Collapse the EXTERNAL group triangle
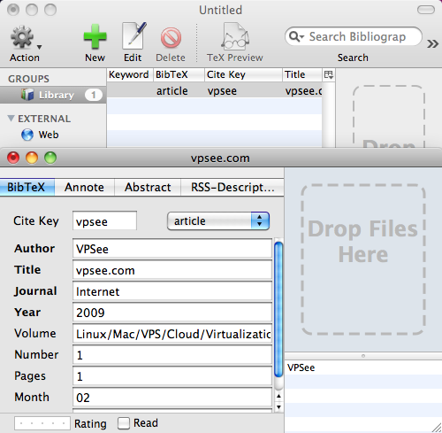 click(11, 119)
